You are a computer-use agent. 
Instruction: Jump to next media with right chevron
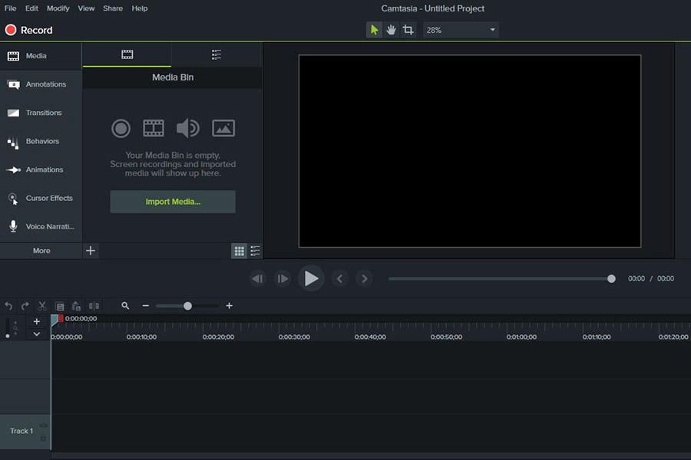[364, 278]
